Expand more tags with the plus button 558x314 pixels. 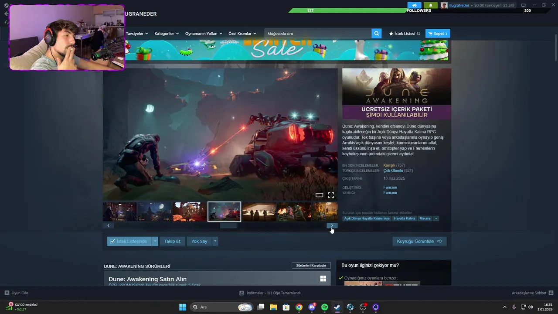pyautogui.click(x=436, y=218)
